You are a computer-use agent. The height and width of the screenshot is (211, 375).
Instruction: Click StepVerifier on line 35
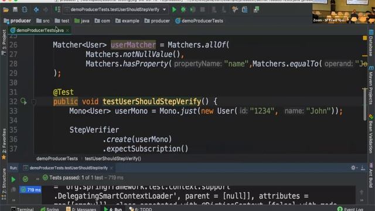pos(94,130)
